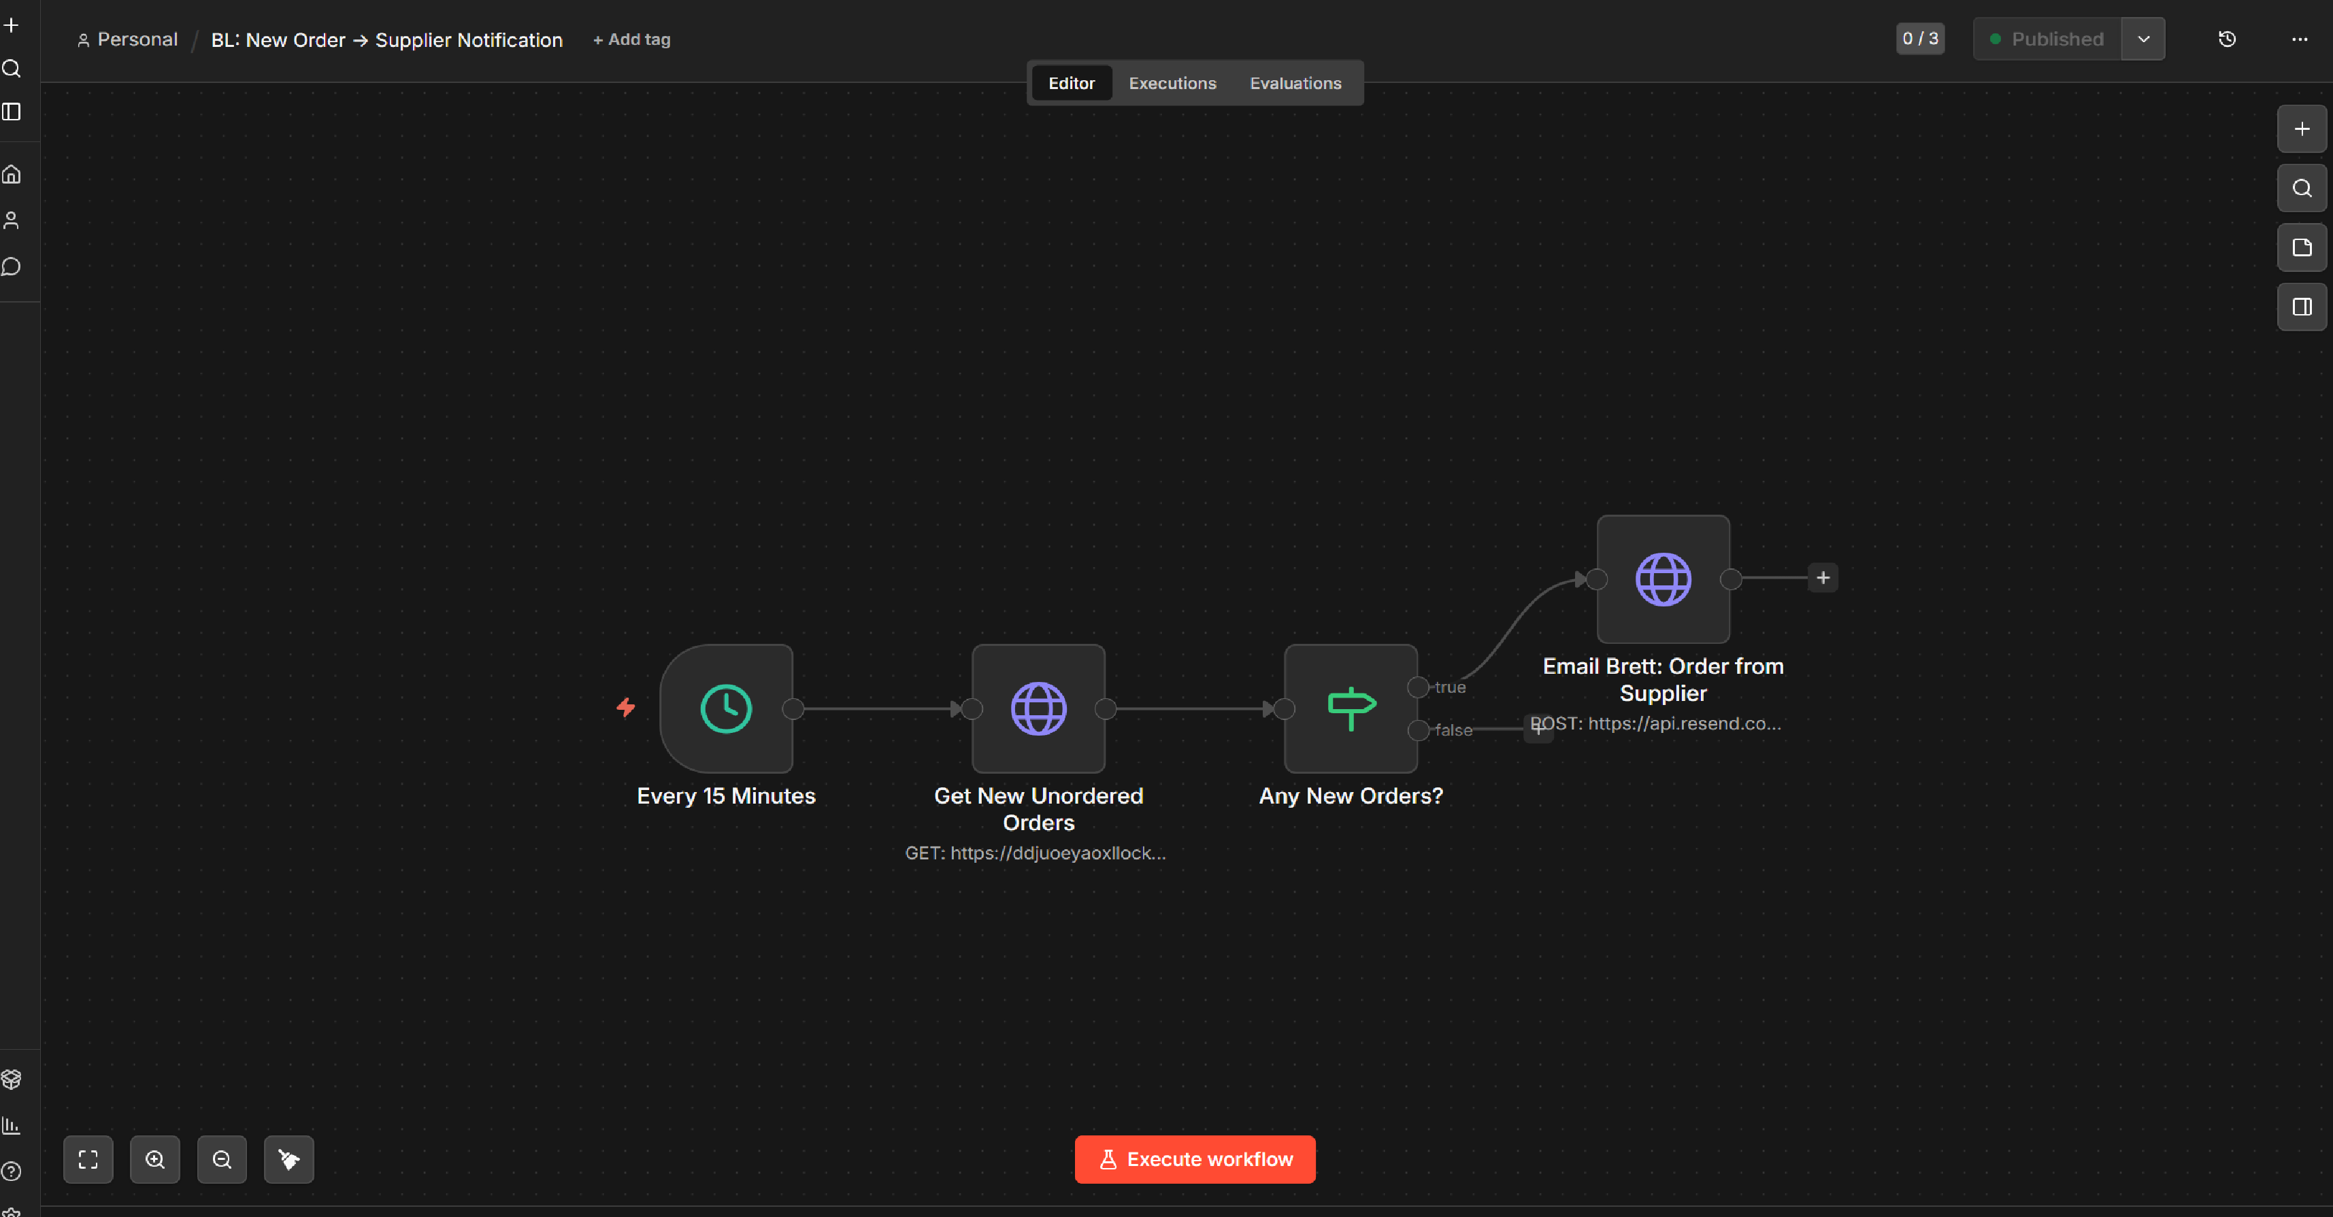Open workflow version history icon
This screenshot has height=1217, width=2333.
pyautogui.click(x=2227, y=39)
